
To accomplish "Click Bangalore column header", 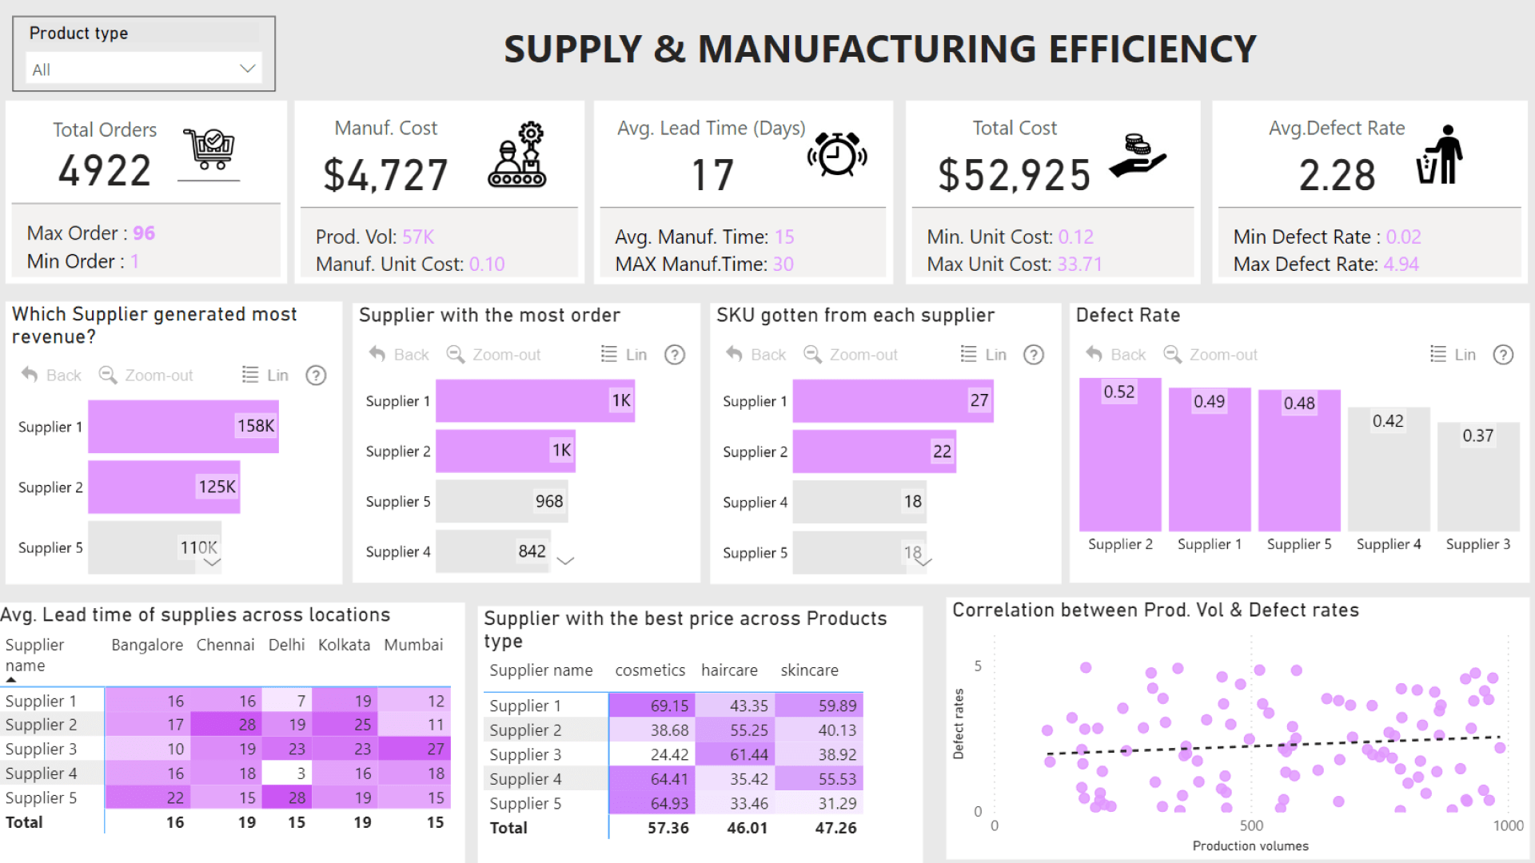I will 147,645.
